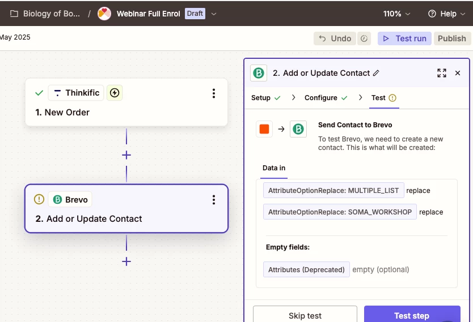
Task: Click the Brevo icon beside Send Contact
Action: (x=298, y=129)
